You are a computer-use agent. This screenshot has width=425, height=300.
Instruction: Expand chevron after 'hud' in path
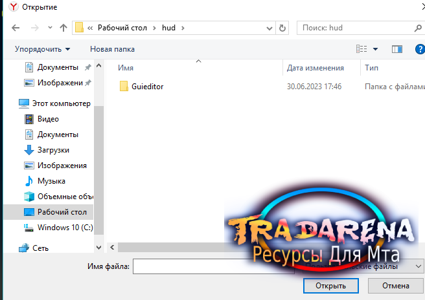coord(183,28)
